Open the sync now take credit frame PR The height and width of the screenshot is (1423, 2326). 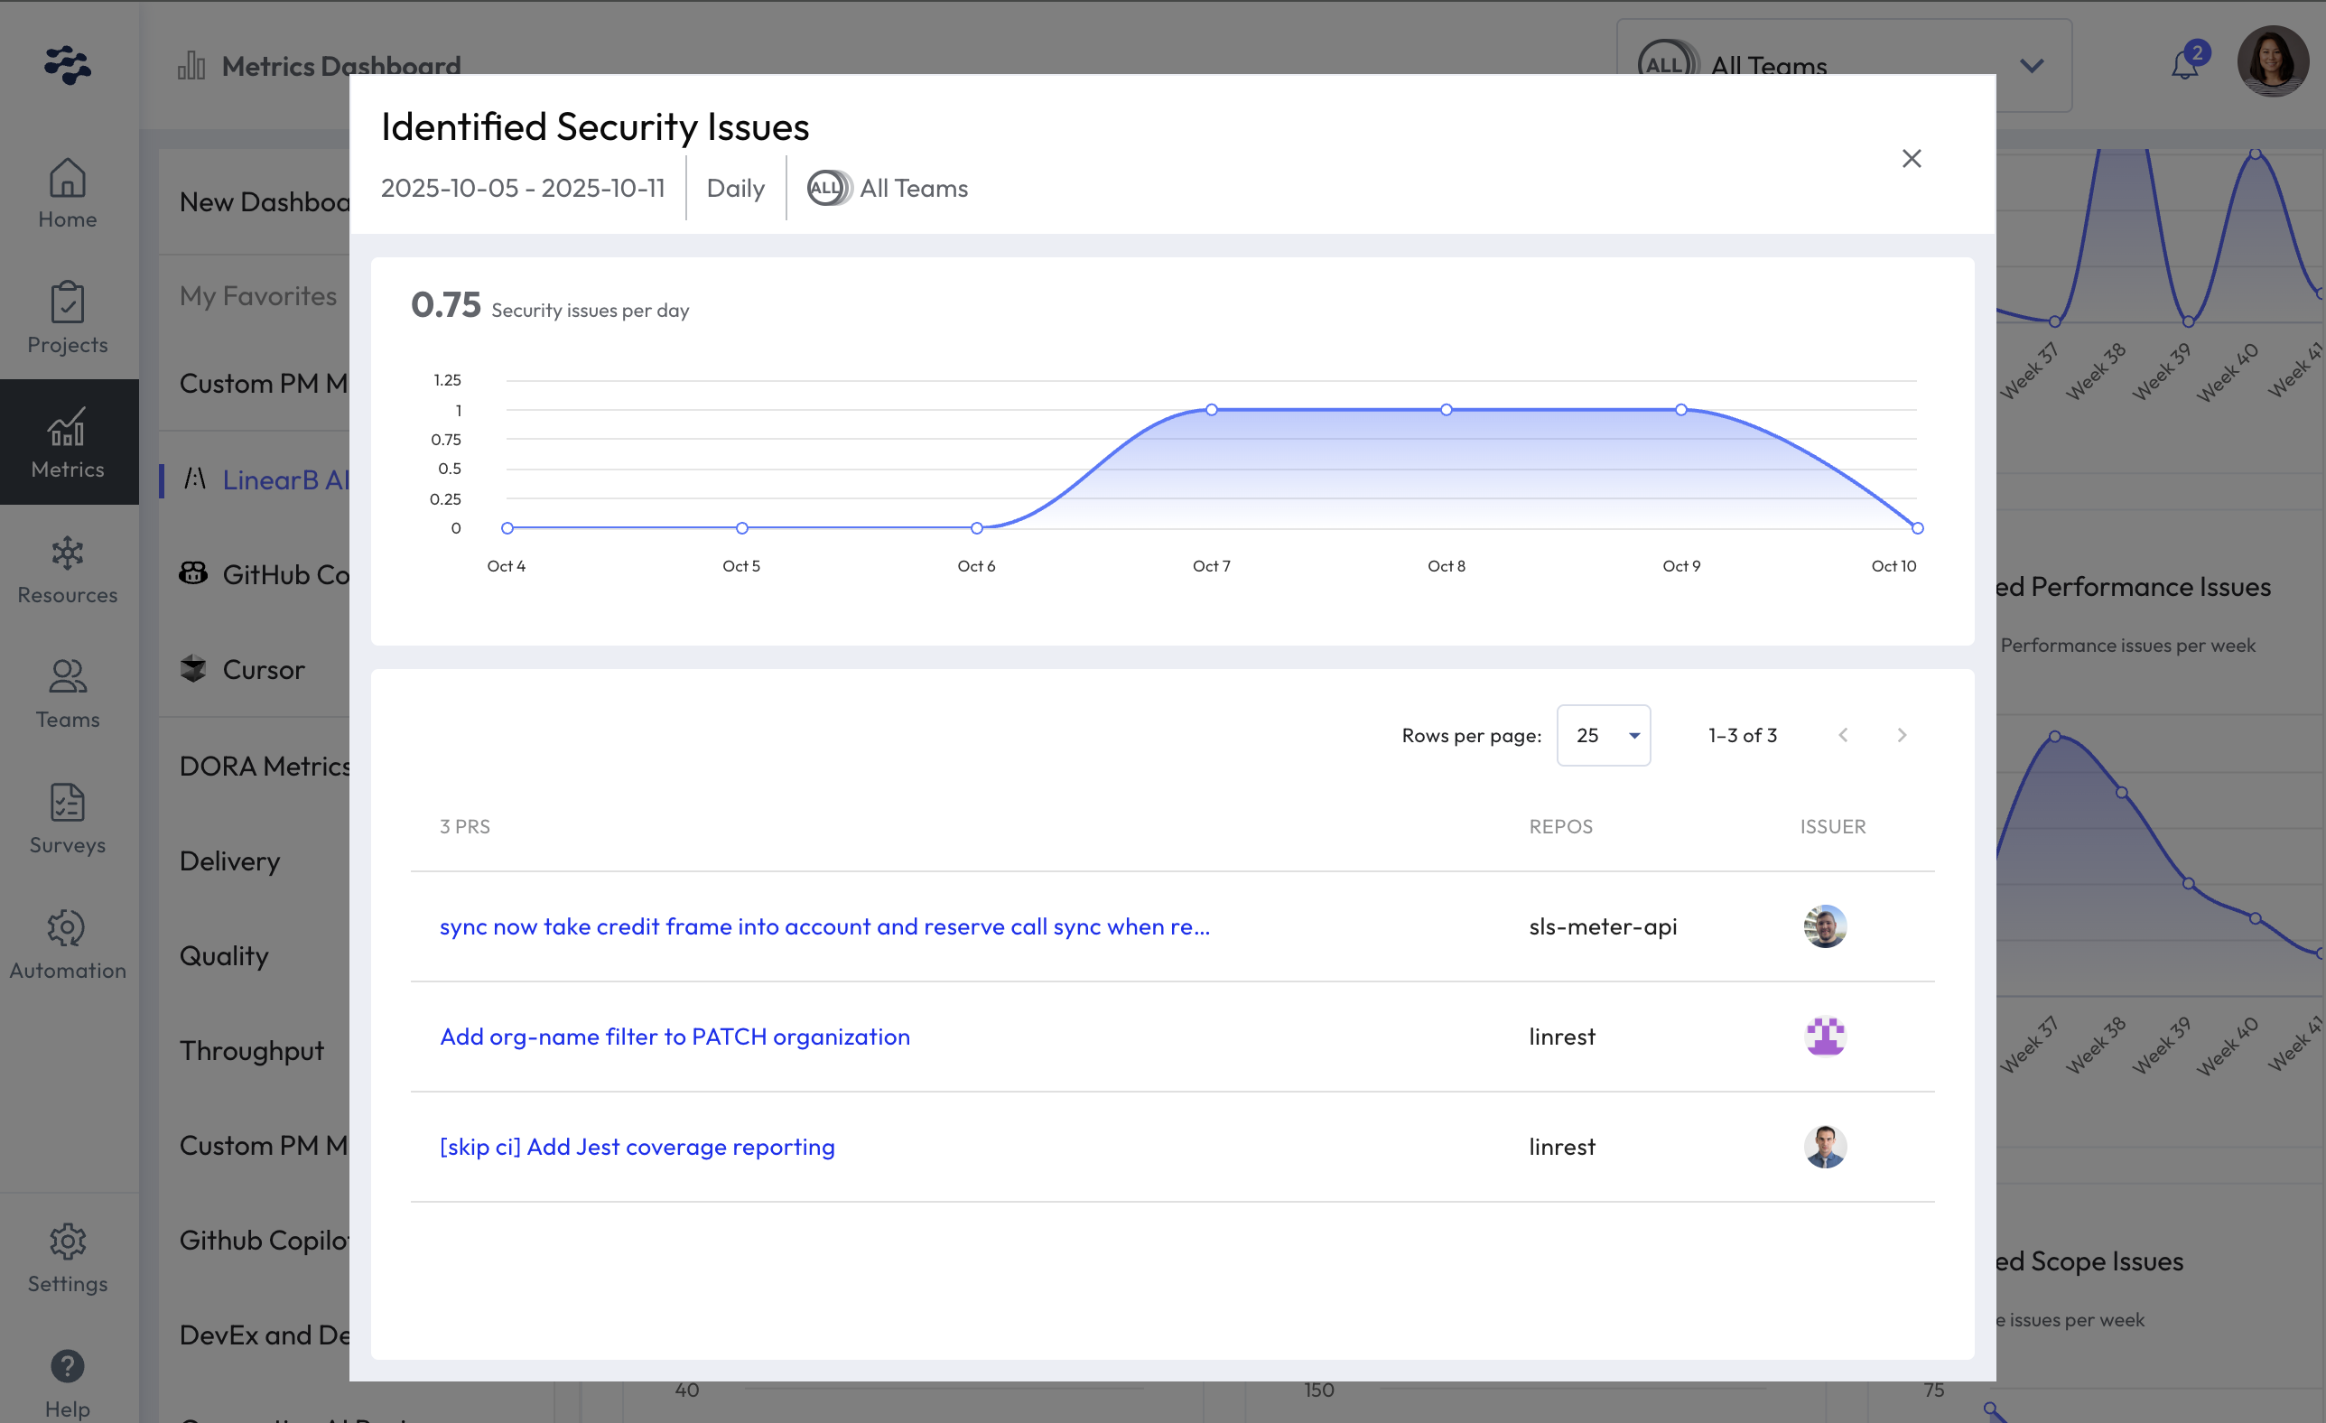click(824, 926)
